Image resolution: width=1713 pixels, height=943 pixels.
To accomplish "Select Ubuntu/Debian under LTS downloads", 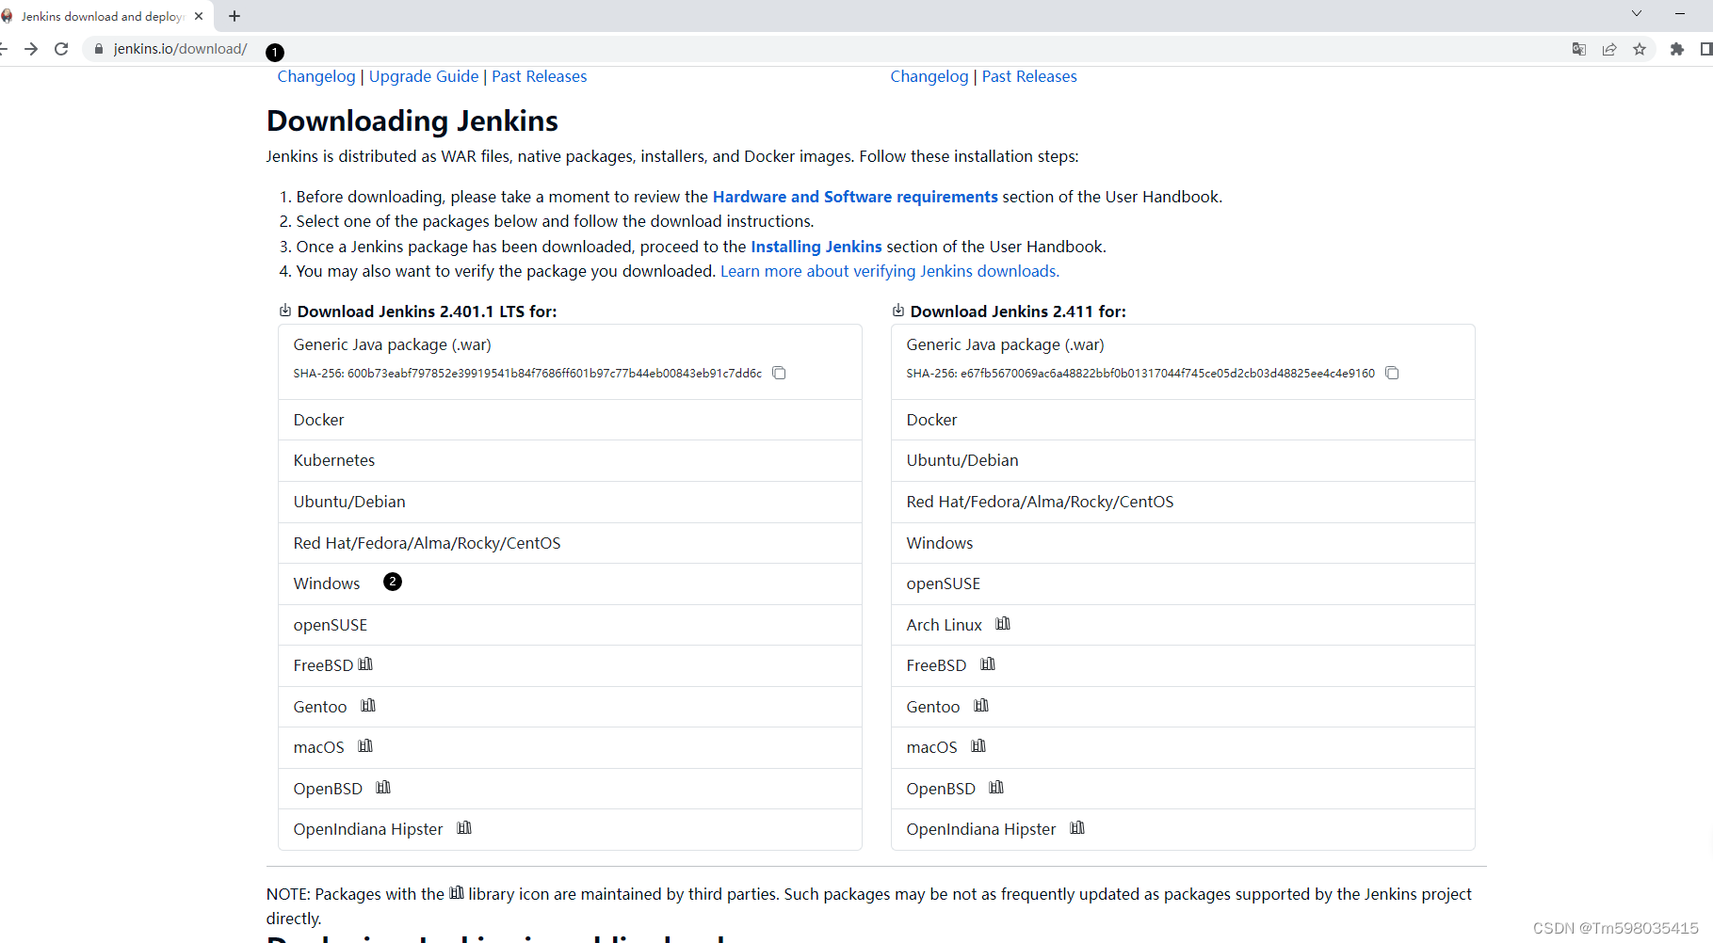I will click(570, 502).
